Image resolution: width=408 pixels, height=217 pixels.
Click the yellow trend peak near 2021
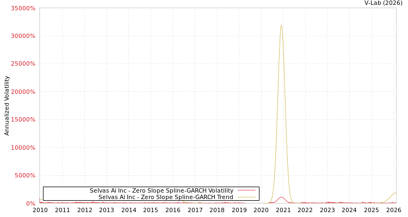coord(281,25)
